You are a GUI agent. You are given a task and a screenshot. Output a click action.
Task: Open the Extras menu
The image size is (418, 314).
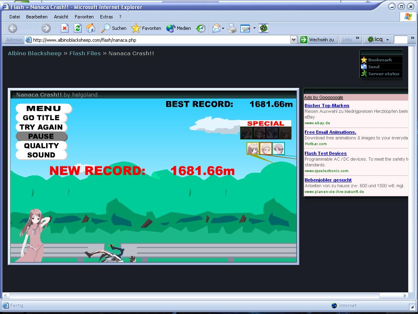(107, 16)
